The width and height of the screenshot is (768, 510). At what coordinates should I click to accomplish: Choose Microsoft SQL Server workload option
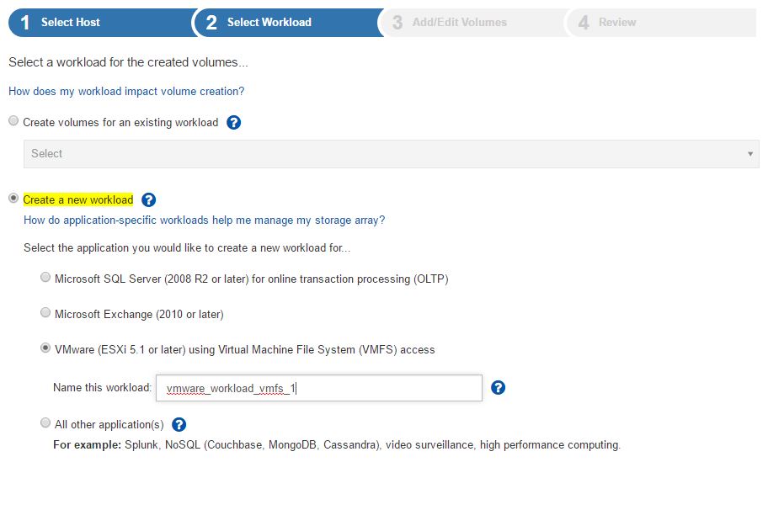(45, 277)
